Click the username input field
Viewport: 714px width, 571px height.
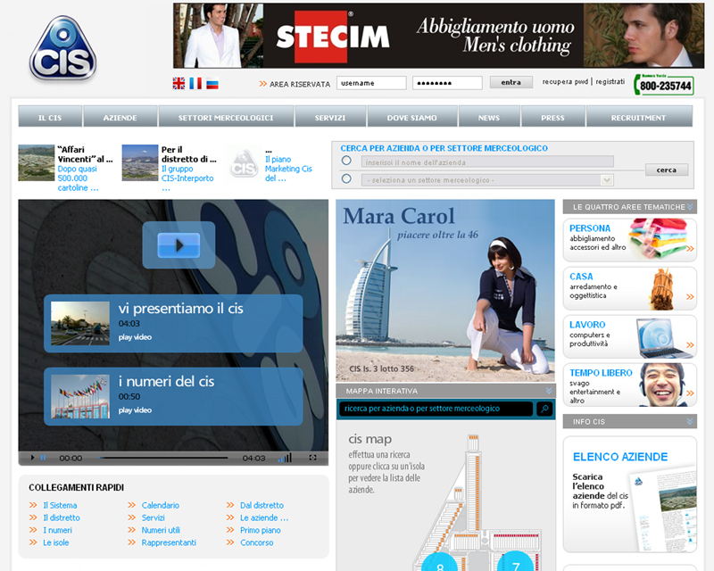point(371,83)
